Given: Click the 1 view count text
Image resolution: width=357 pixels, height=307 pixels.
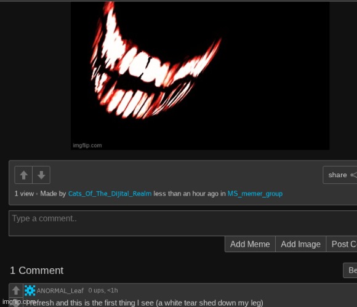Looking at the screenshot, I should pyautogui.click(x=24, y=194).
